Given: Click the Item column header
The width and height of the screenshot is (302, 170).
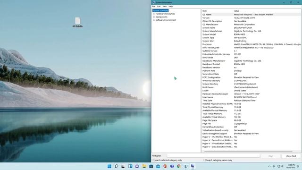Looking at the screenshot, I should point(217,11).
